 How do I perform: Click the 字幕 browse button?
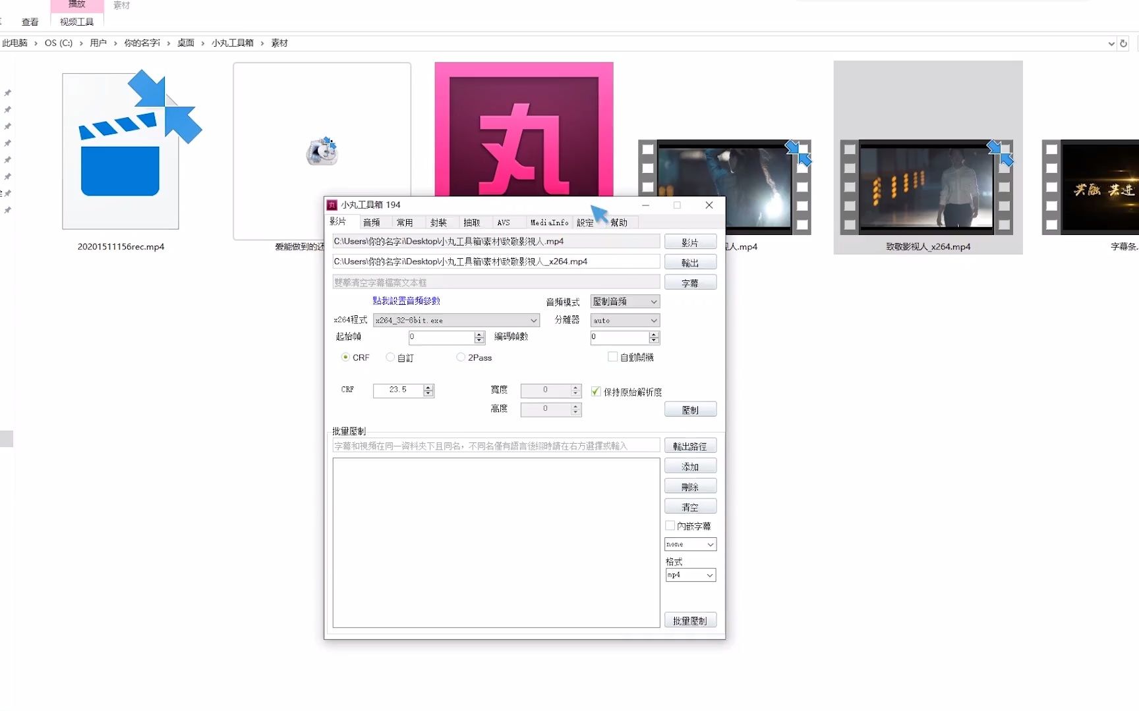[x=690, y=283]
